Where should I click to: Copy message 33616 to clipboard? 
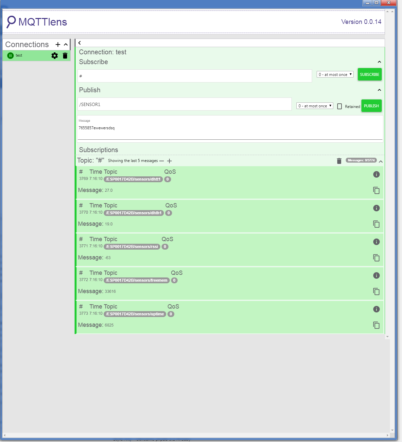[376, 292]
